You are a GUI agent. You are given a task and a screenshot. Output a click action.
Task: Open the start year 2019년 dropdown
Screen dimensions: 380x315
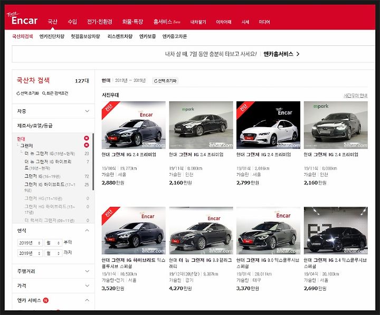30,243
